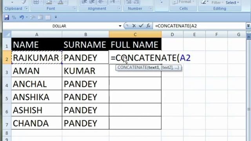Open the Alignment dialog launcher

tap(119, 8)
